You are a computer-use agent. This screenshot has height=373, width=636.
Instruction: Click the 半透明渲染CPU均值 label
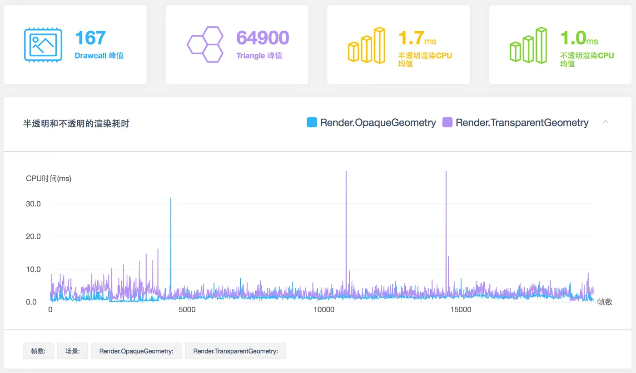(x=425, y=59)
